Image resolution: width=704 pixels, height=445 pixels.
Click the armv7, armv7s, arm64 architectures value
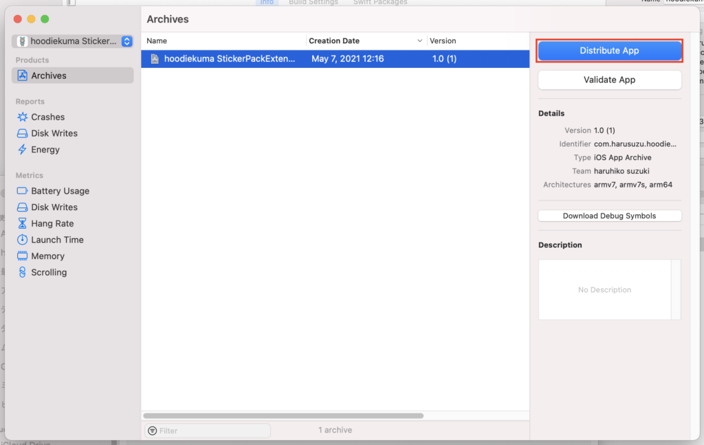pos(633,184)
